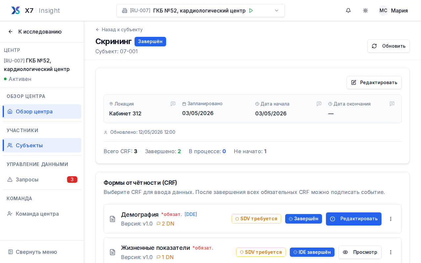
Task: Open Субъекты in the sidebar
Action: pyautogui.click(x=42, y=145)
